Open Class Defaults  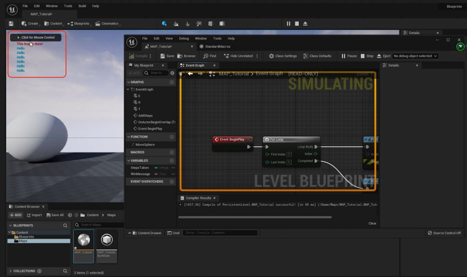tap(317, 56)
